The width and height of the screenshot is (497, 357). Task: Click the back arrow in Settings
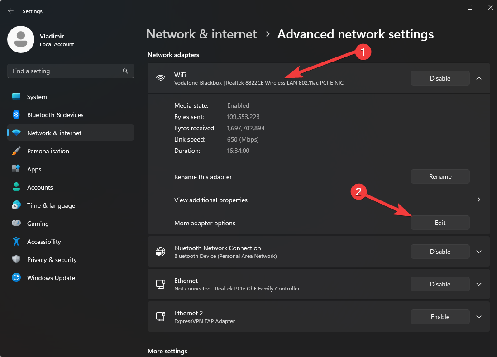pyautogui.click(x=11, y=11)
